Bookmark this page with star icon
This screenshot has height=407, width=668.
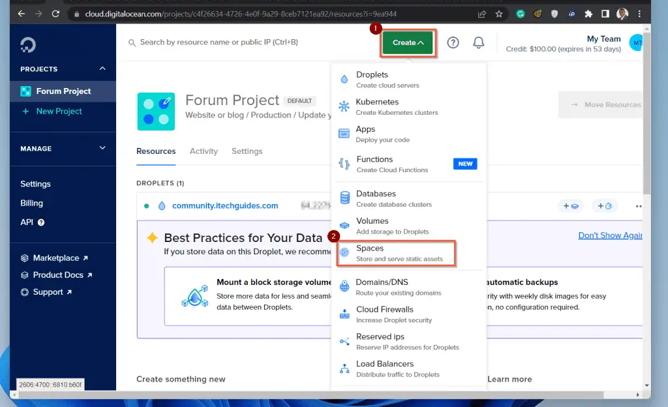click(x=499, y=14)
